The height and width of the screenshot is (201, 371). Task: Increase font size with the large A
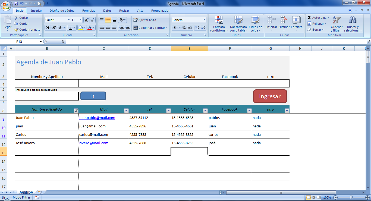click(x=86, y=20)
